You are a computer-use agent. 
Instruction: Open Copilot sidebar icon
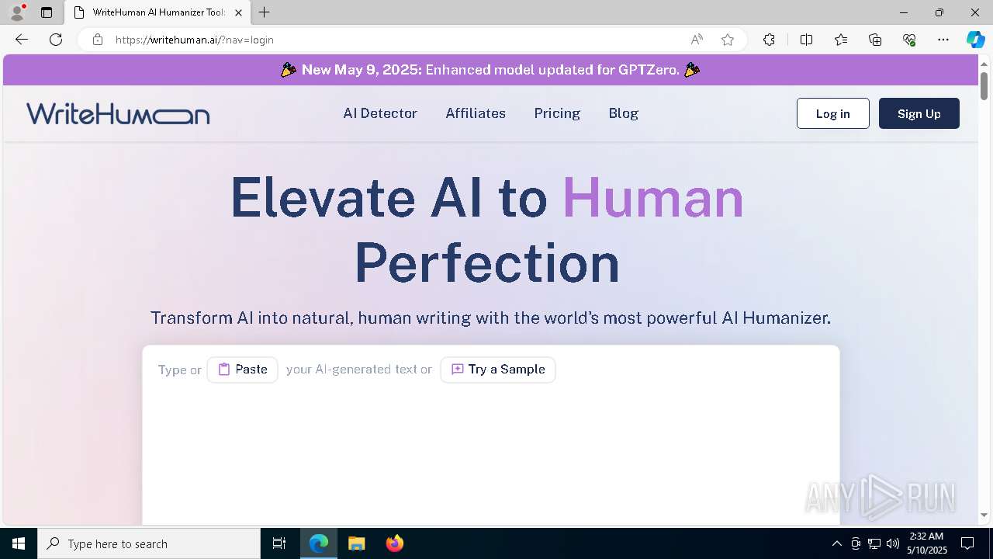pos(975,40)
